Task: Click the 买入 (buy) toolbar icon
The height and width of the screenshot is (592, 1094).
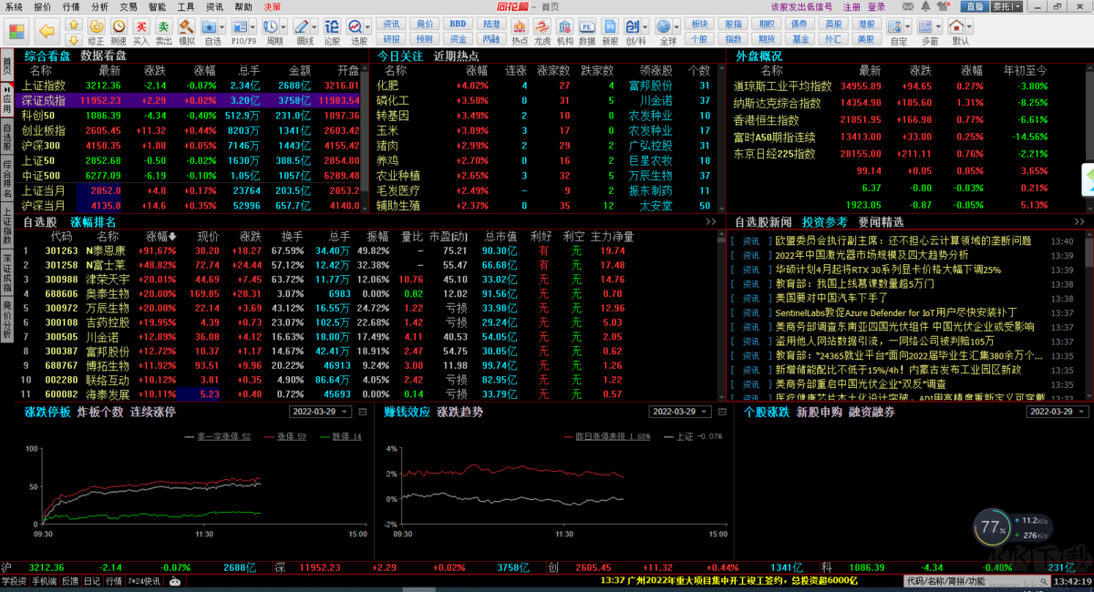Action: tap(140, 30)
